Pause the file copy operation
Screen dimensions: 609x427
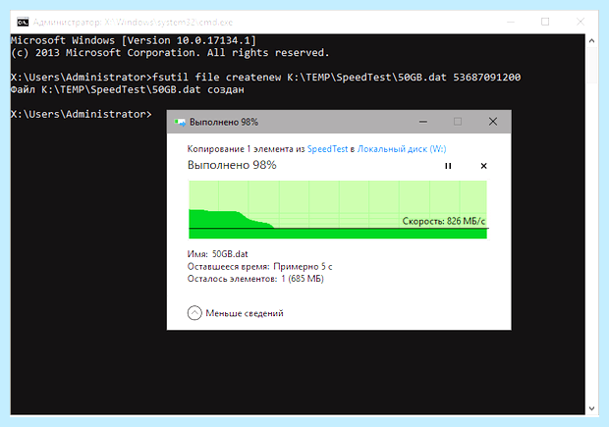click(x=448, y=166)
